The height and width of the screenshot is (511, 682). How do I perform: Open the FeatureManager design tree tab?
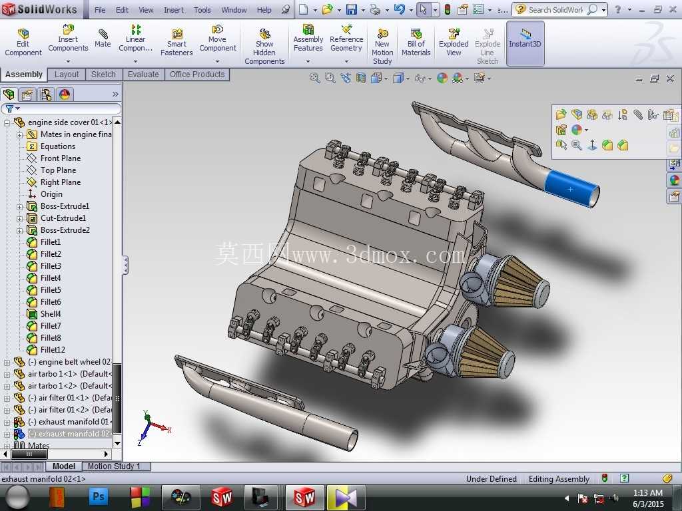tap(9, 94)
